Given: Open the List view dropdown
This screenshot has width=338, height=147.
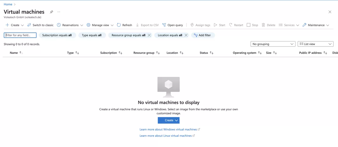Looking at the screenshot, I should coord(315,44).
